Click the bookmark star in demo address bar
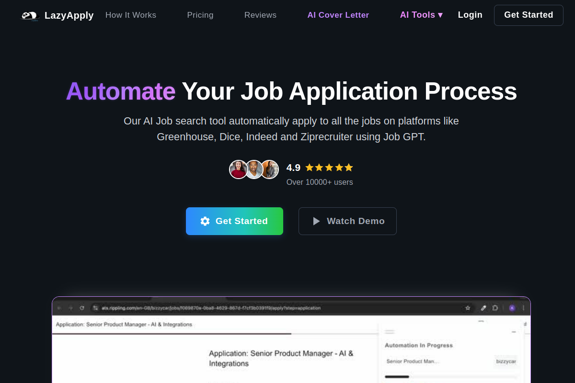This screenshot has width=575, height=383. (468, 308)
